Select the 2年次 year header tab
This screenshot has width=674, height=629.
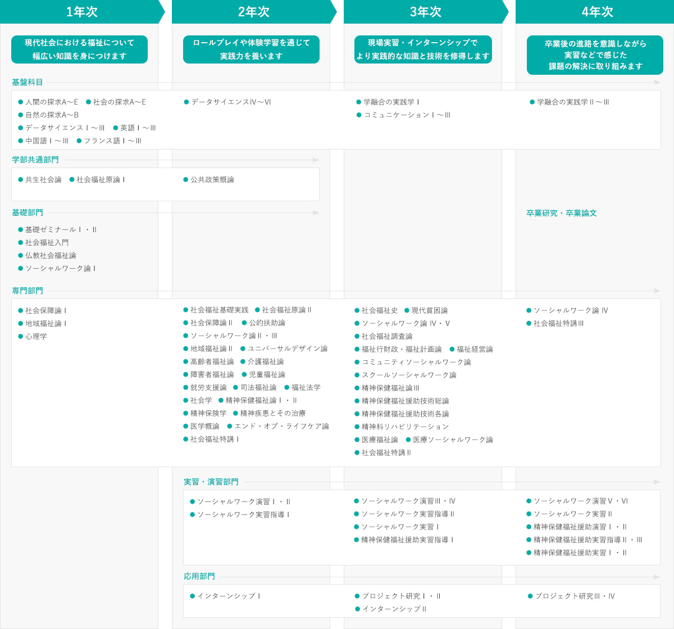point(253,12)
